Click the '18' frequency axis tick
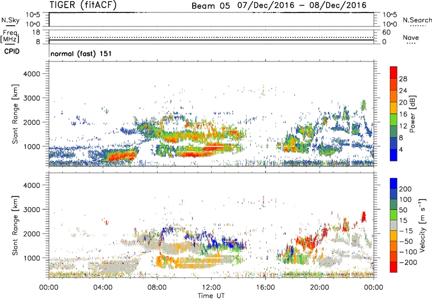Screen dimensions: 432x299 coord(36,32)
